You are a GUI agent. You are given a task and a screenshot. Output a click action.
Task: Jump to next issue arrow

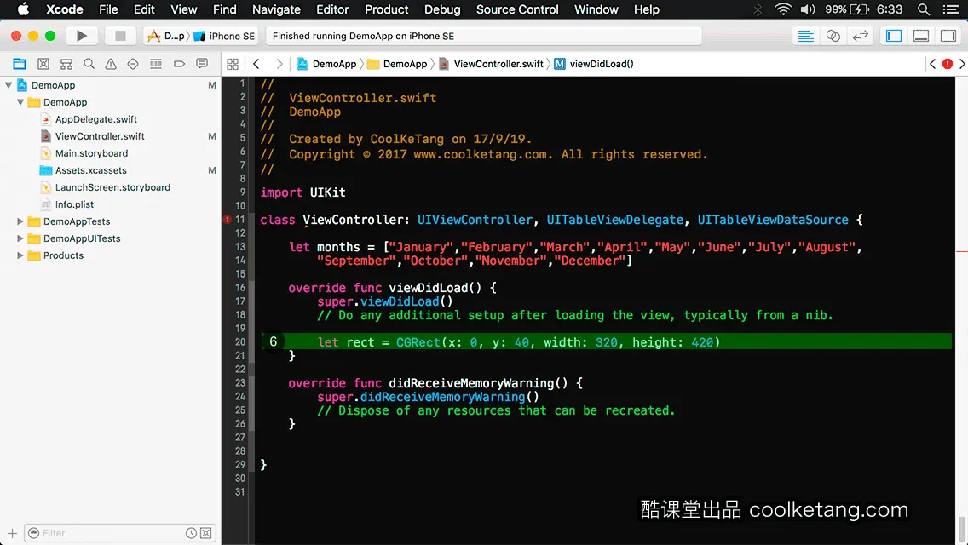click(x=962, y=64)
